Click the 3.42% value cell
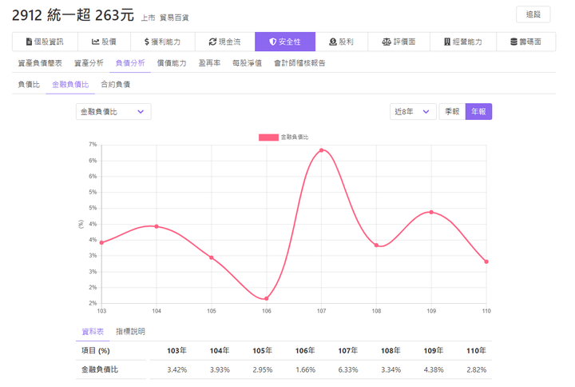 (x=177, y=369)
